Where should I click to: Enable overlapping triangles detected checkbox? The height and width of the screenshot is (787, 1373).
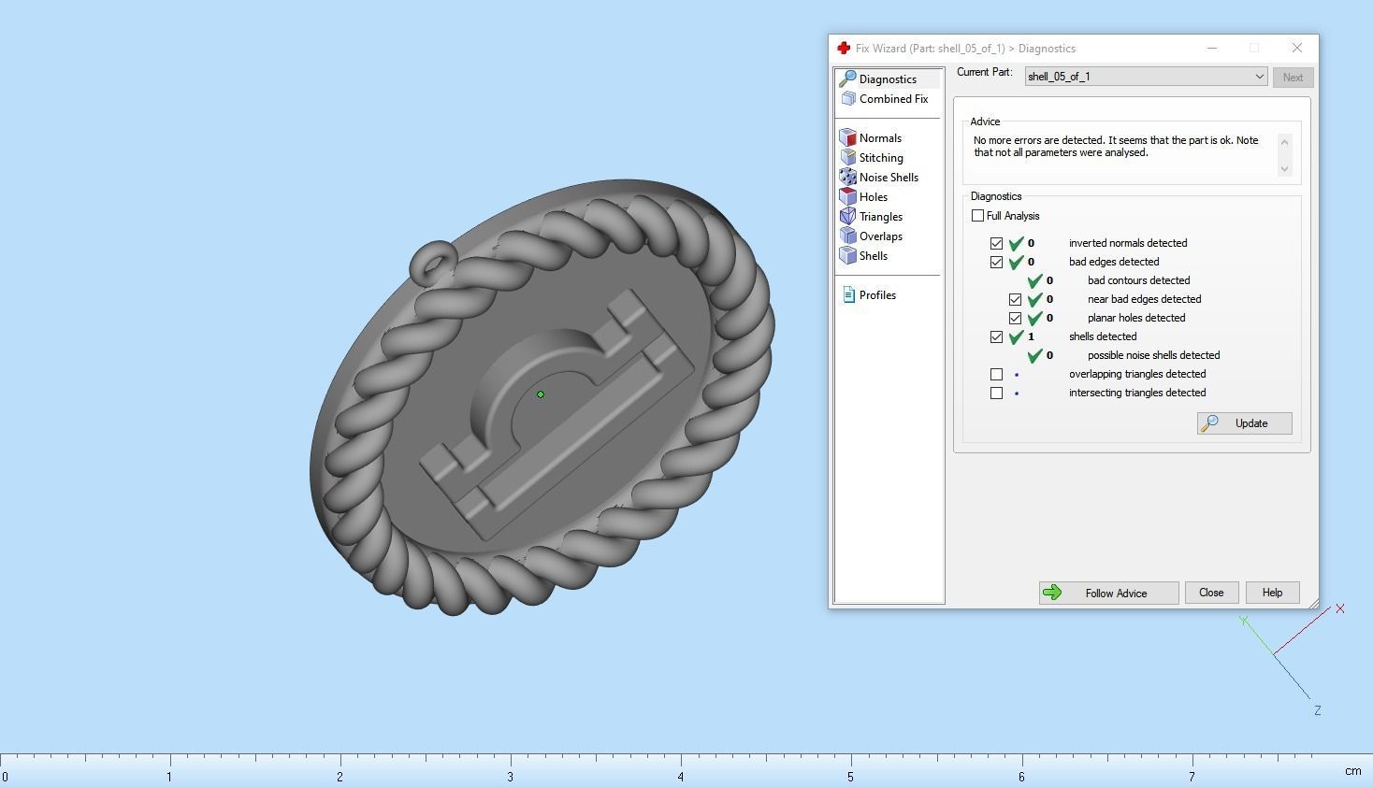[997, 374]
